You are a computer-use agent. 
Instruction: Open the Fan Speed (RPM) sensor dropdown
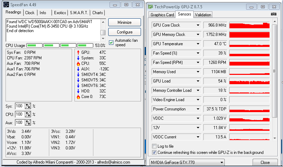[x=198, y=62]
